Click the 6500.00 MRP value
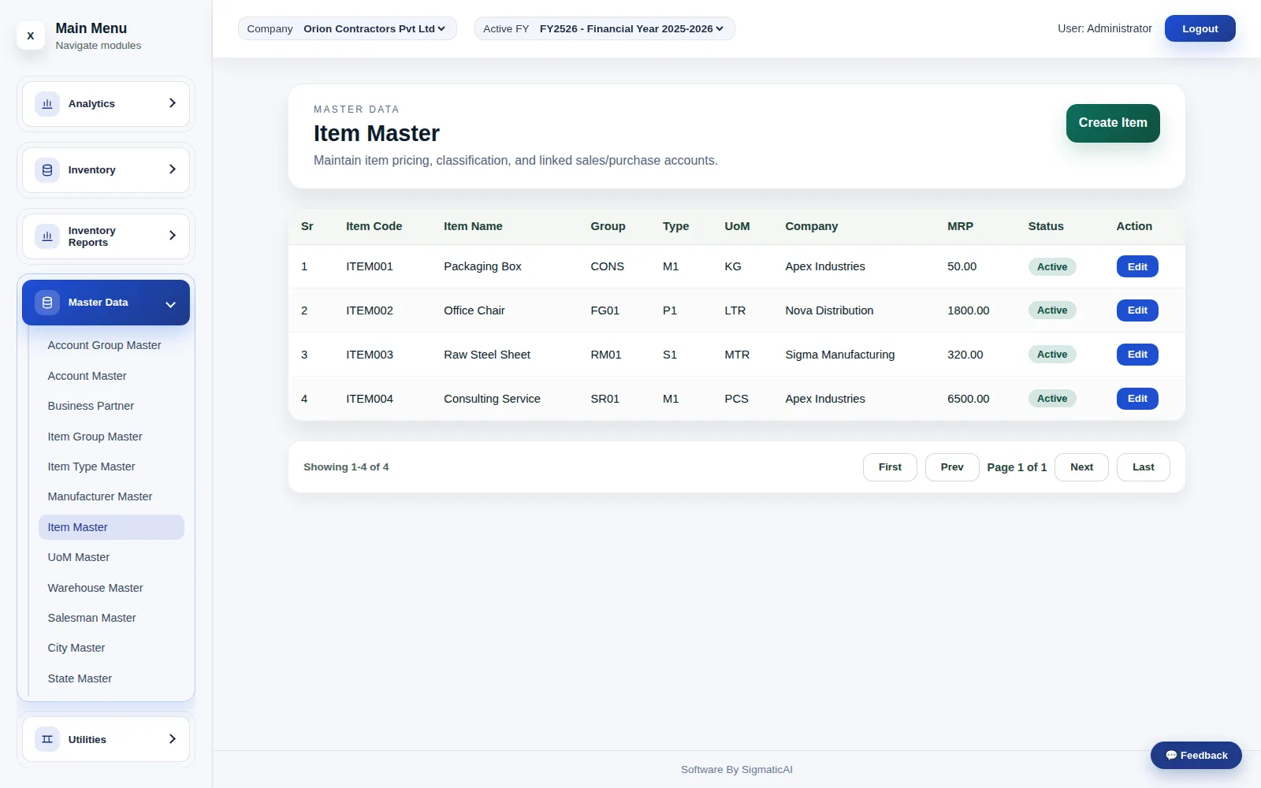Screen dimensions: 1261x788 click(968, 399)
